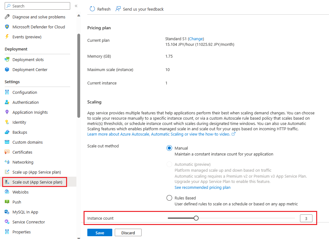329x239 pixels.
Task: Go to Networking settings page
Action: [x=23, y=162]
